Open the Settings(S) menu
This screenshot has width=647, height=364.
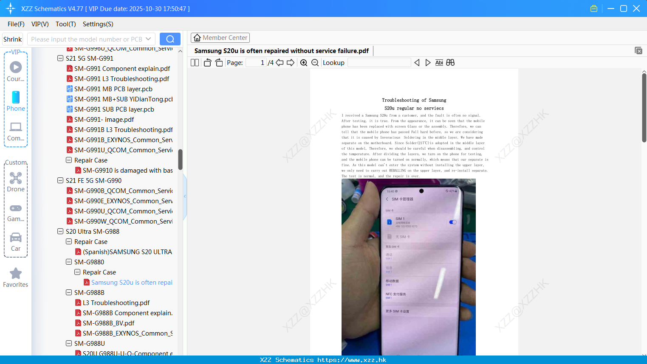click(x=98, y=24)
